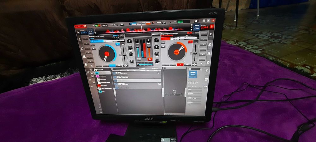Open the layout selector icon in top bar
The image size is (316, 142).
pyautogui.click(x=115, y=25)
